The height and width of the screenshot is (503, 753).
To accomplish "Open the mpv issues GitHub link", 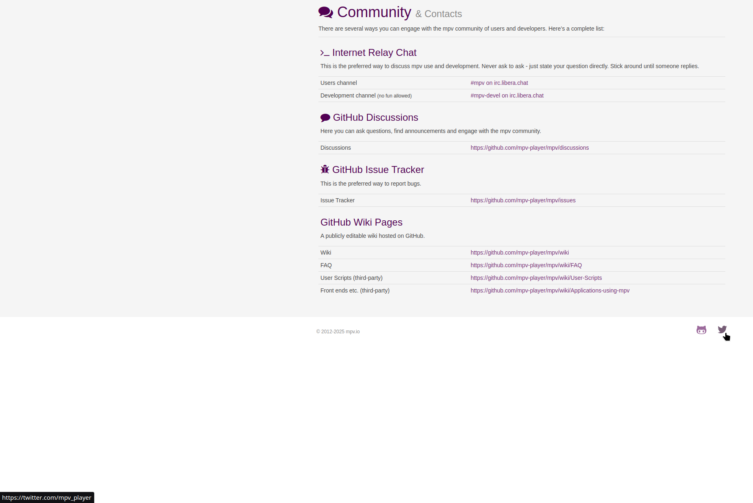I will click(x=523, y=200).
